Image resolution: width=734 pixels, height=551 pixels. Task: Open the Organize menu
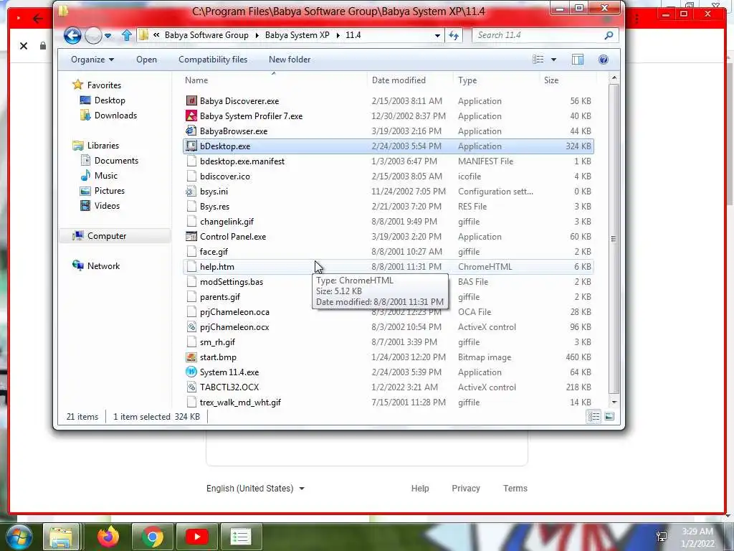92,60
